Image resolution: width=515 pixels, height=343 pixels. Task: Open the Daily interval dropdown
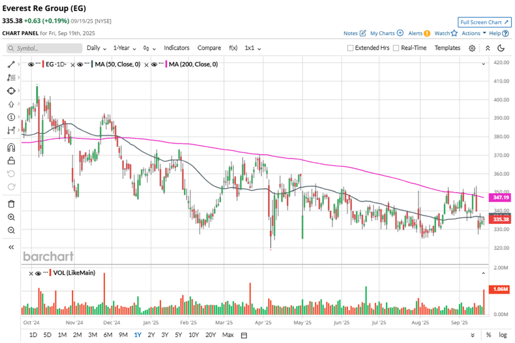click(96, 48)
